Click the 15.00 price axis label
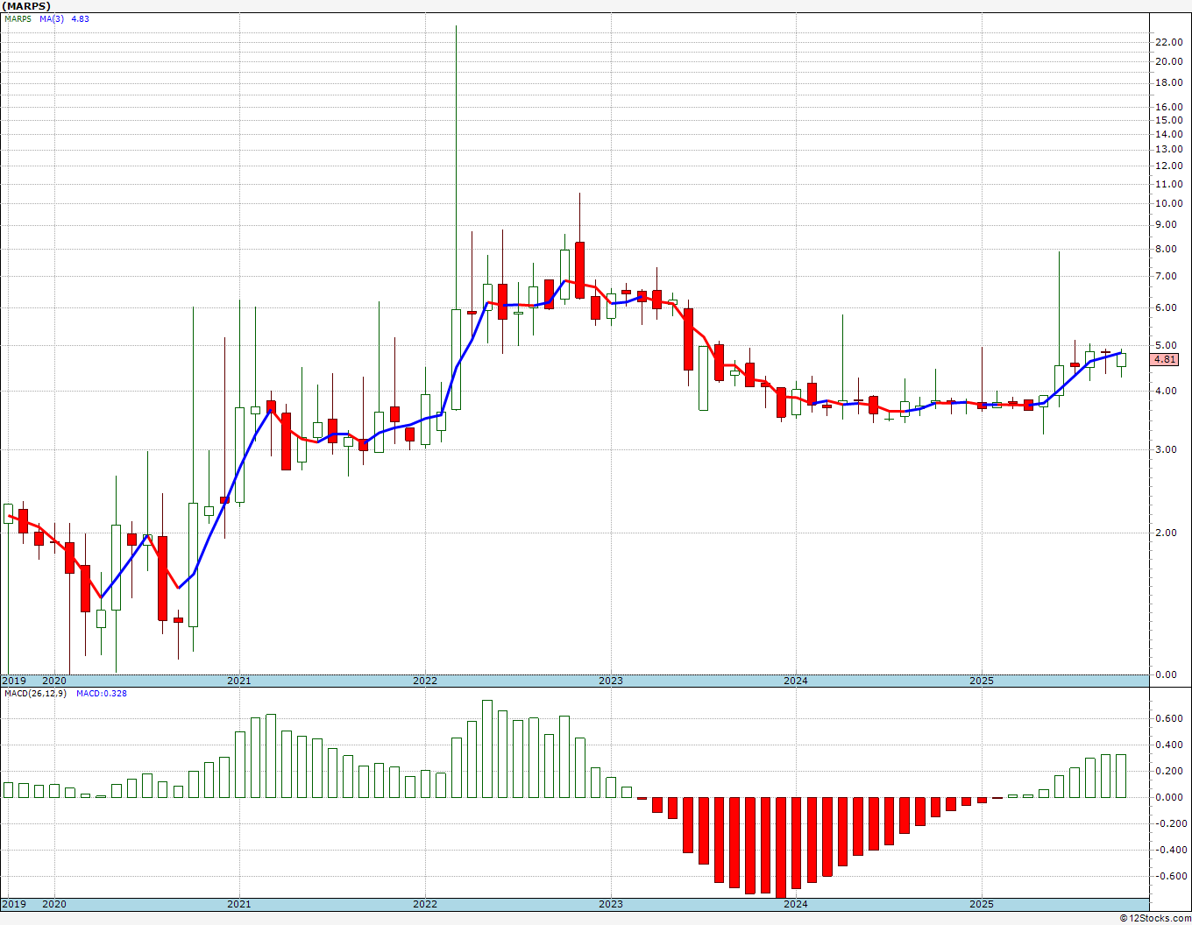The width and height of the screenshot is (1192, 925). [1168, 120]
